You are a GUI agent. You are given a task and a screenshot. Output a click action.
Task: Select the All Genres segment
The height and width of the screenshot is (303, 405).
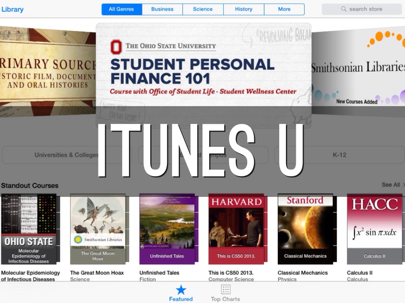click(121, 9)
